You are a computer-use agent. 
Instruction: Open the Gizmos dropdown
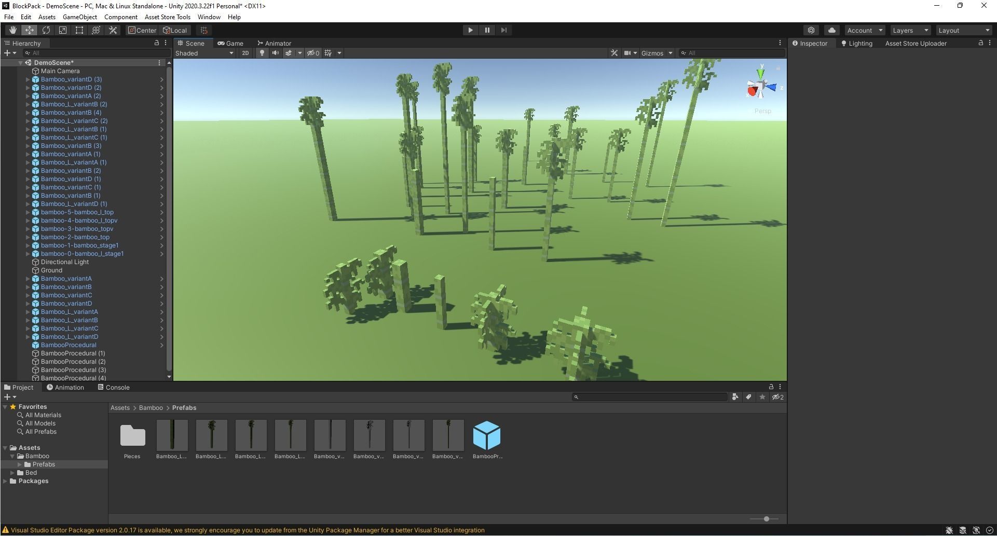tap(655, 52)
